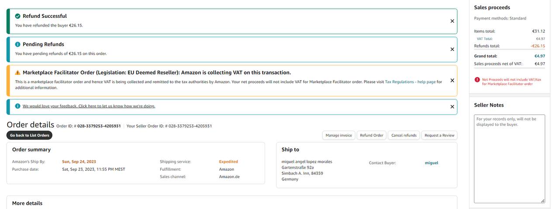Click the Cancel refunds button
The height and width of the screenshot is (209, 559).
coord(404,135)
